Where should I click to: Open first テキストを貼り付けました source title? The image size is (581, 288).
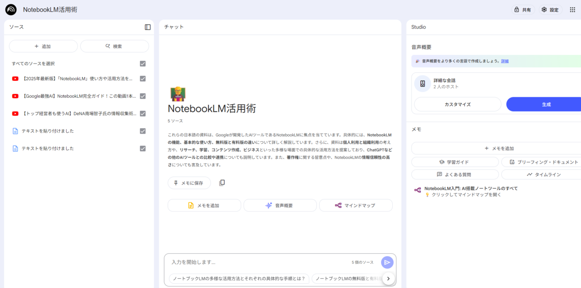point(48,131)
